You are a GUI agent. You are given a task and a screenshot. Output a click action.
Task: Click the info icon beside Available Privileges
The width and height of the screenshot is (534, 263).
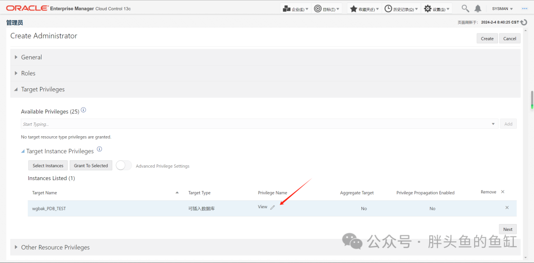pyautogui.click(x=84, y=111)
